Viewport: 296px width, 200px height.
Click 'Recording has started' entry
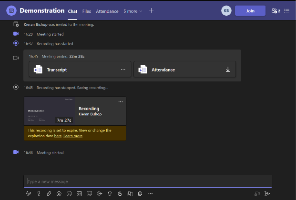[x=55, y=44]
